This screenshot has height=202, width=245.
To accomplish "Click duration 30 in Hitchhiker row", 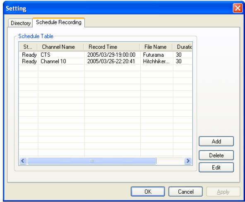I will pos(179,61).
